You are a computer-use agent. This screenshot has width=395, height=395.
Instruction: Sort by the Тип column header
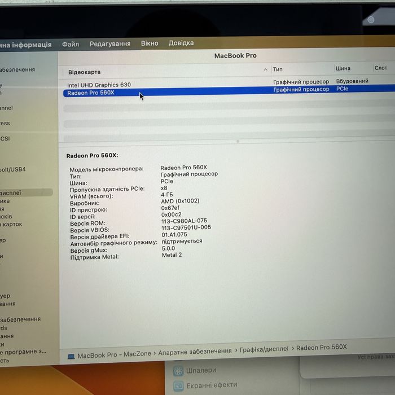[x=278, y=69]
